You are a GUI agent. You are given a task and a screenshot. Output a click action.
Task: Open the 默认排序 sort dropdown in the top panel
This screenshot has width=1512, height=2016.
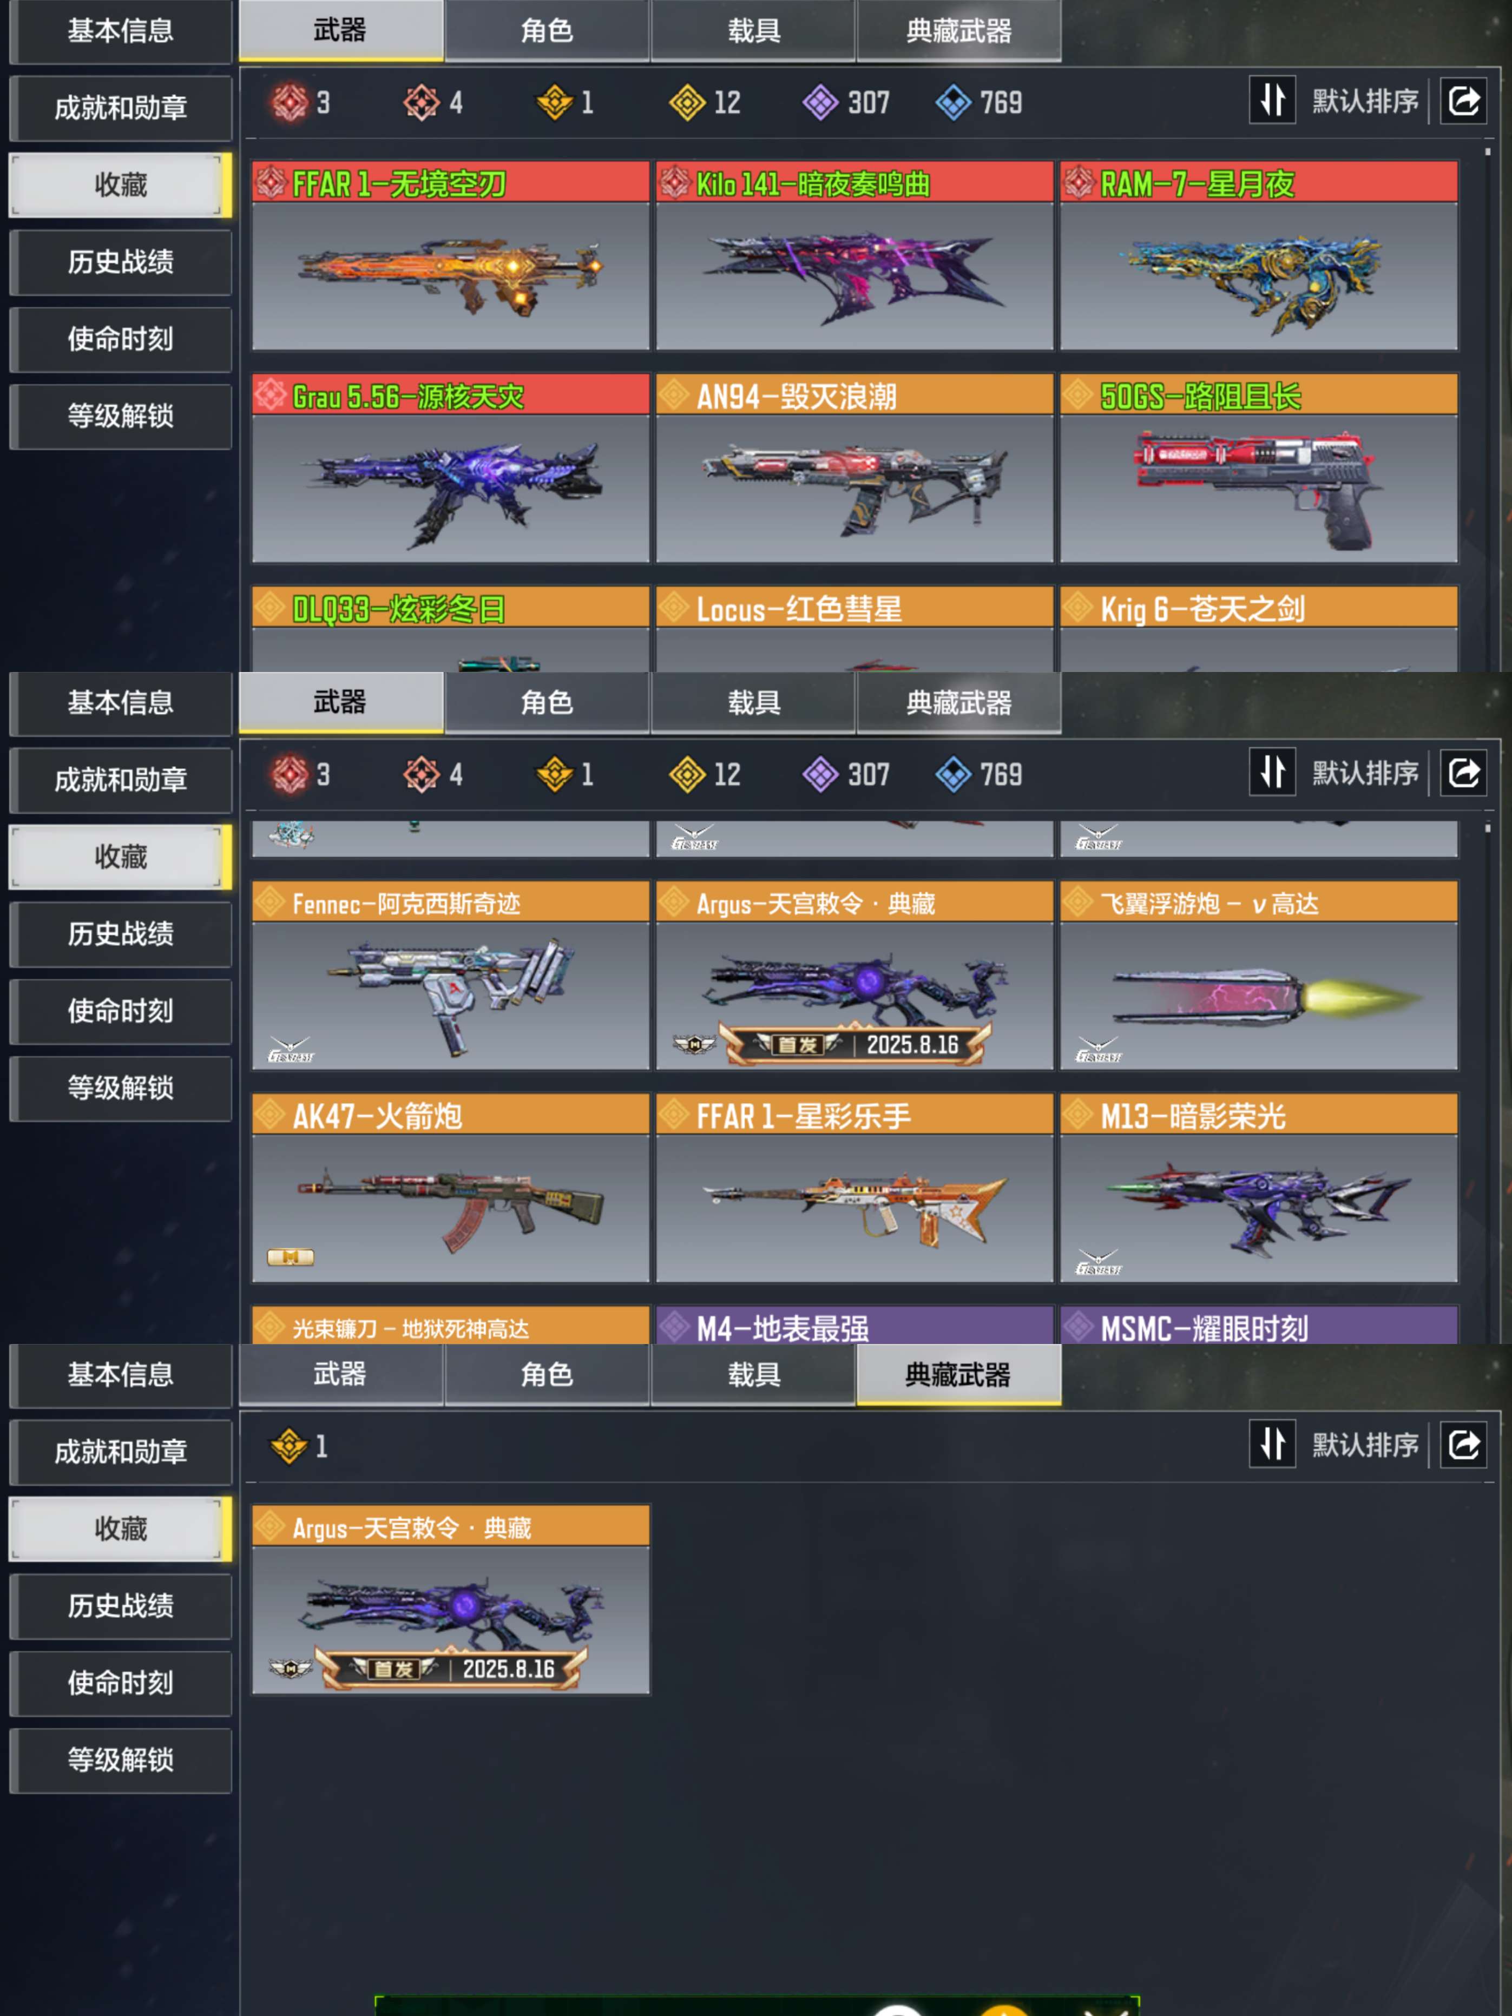[1364, 101]
